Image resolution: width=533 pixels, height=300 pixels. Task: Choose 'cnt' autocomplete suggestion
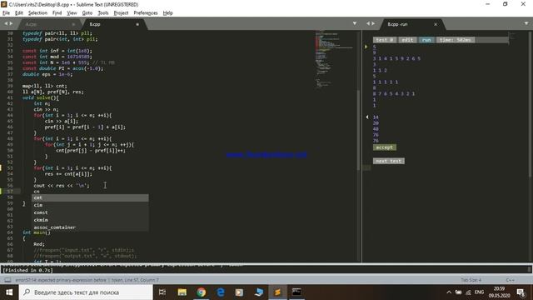[x=90, y=197]
